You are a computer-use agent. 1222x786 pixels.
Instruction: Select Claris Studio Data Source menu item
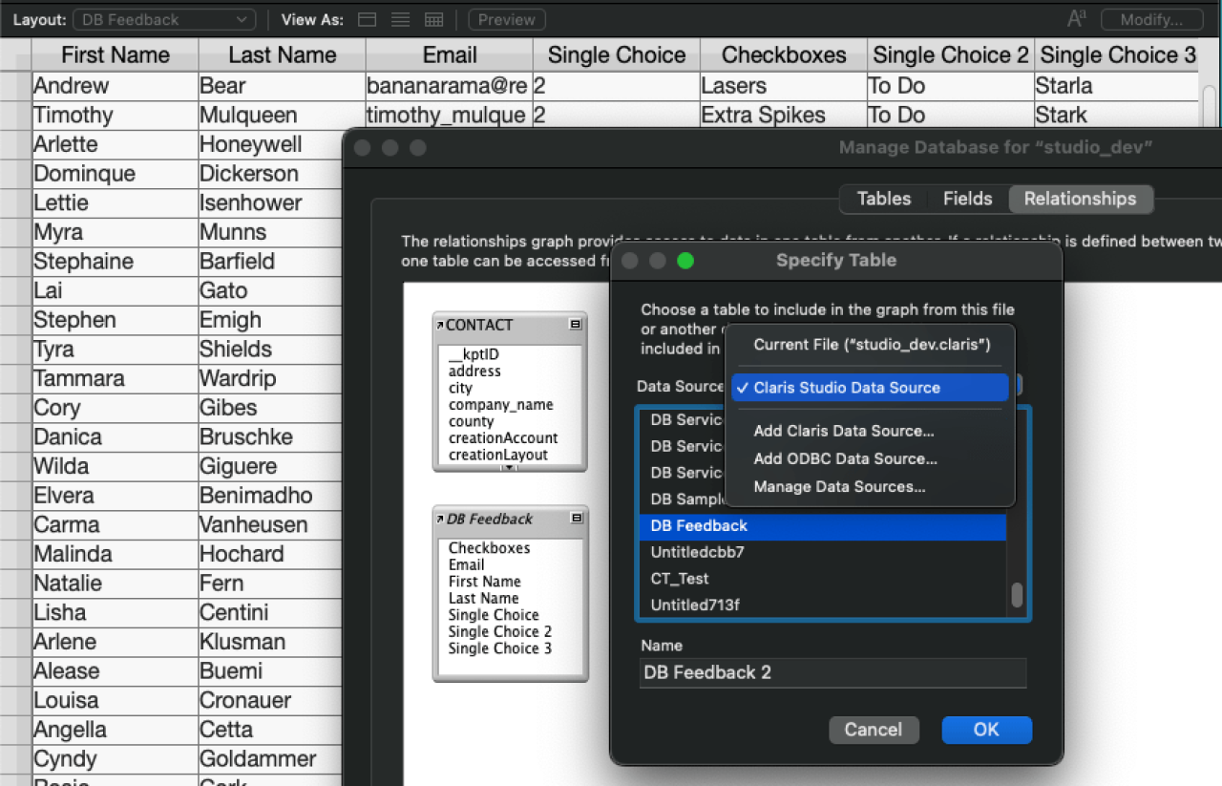click(x=870, y=388)
